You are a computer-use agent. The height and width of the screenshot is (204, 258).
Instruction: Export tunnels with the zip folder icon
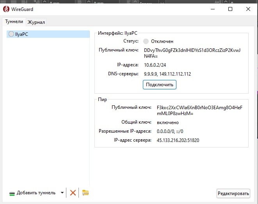pos(85,193)
